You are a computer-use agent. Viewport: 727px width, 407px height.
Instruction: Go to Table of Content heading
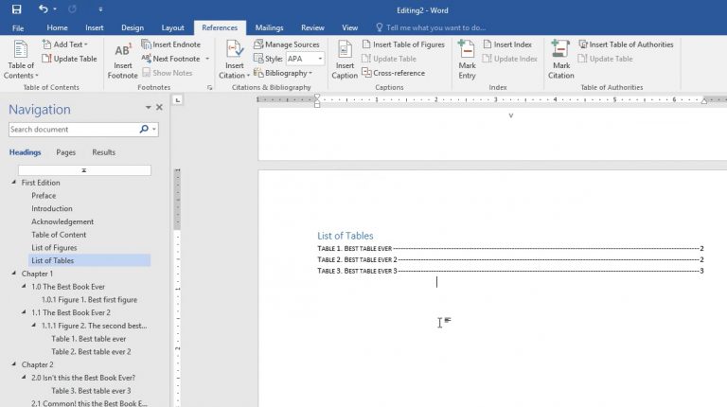point(59,235)
